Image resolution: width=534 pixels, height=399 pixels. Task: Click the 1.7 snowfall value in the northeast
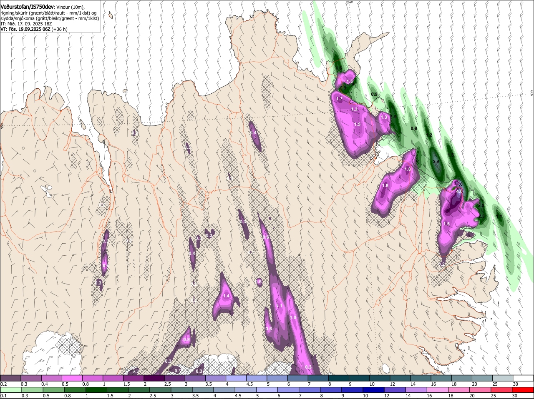click(339, 99)
